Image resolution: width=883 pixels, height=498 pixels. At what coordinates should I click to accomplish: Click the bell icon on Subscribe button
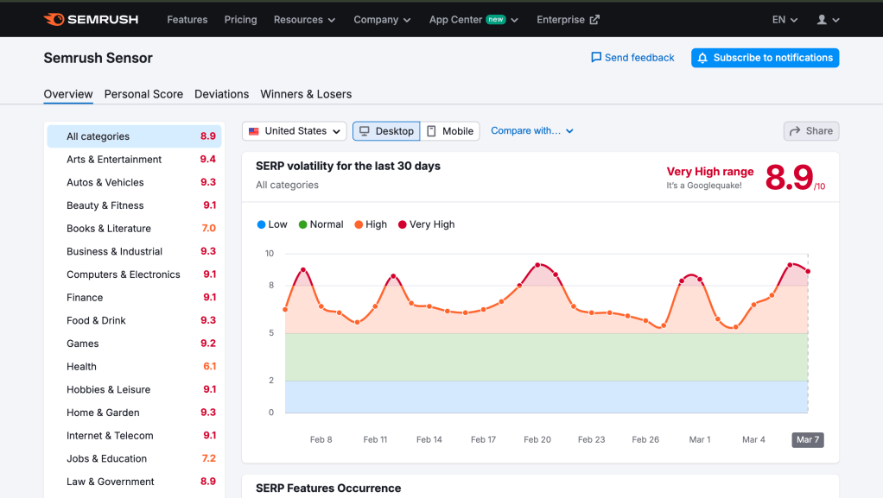[702, 58]
